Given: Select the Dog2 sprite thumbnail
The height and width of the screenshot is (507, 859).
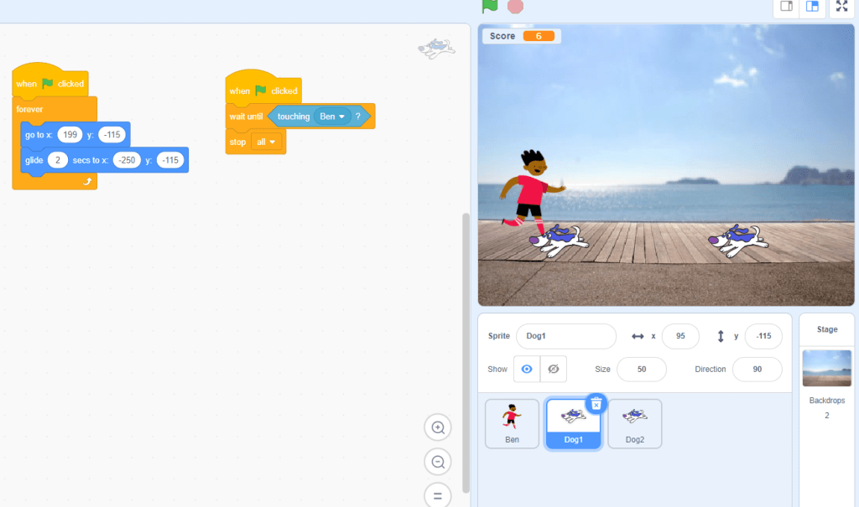Looking at the screenshot, I should [634, 423].
